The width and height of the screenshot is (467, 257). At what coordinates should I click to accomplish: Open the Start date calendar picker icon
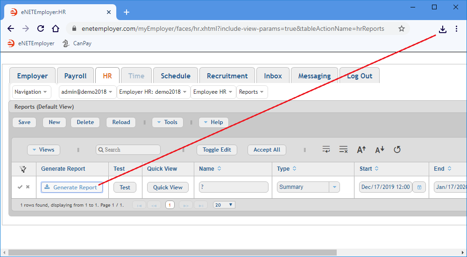click(x=419, y=187)
